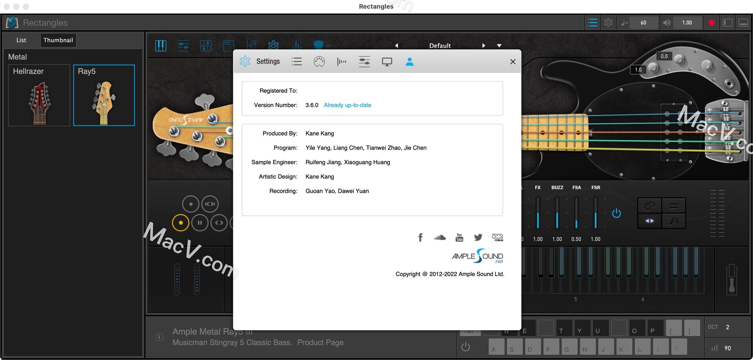753x360 pixels.
Task: Go to previous preset arrow
Action: 397,45
